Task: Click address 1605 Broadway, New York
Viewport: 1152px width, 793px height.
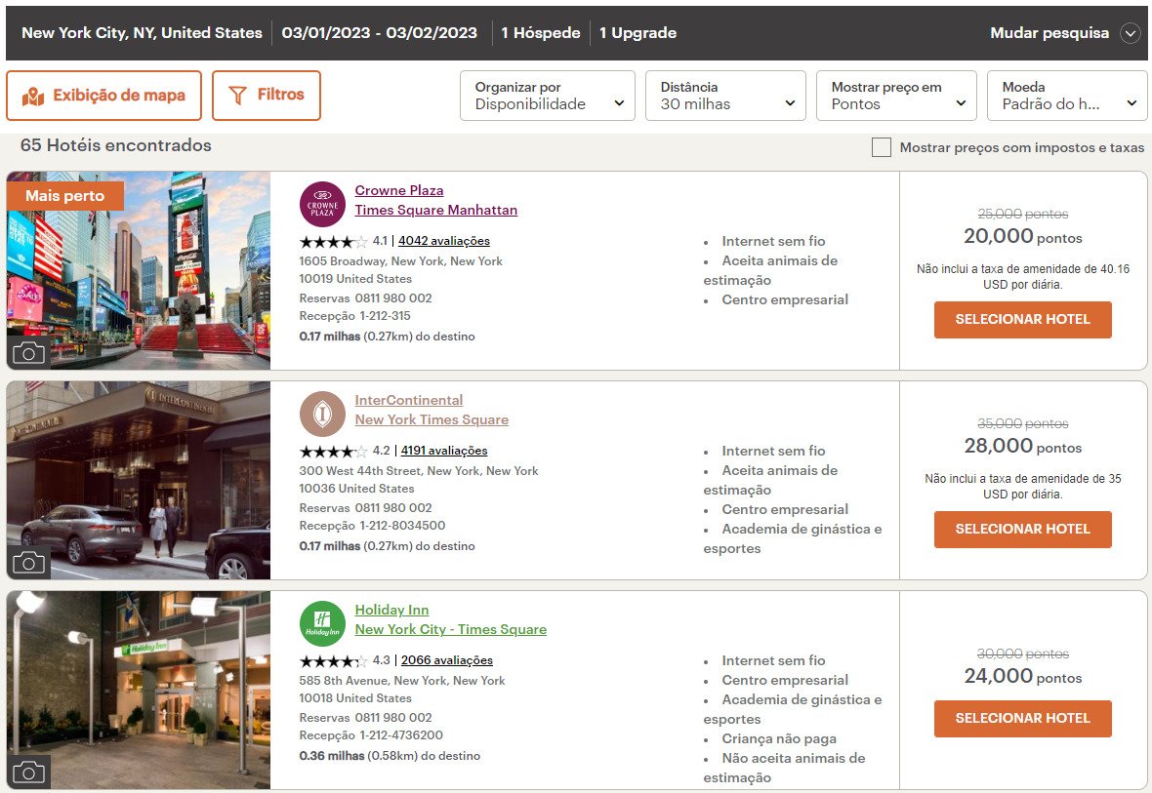Action: coord(400,270)
